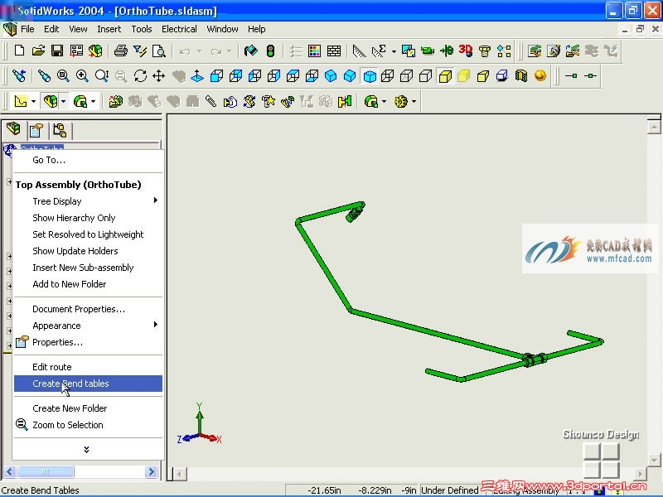Click the Toolbox bolt icon
This screenshot has height=497, width=663.
[x=485, y=51]
